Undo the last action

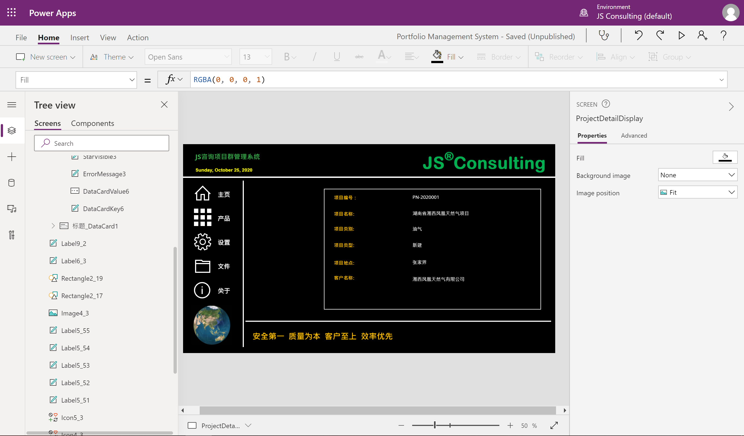tap(638, 36)
